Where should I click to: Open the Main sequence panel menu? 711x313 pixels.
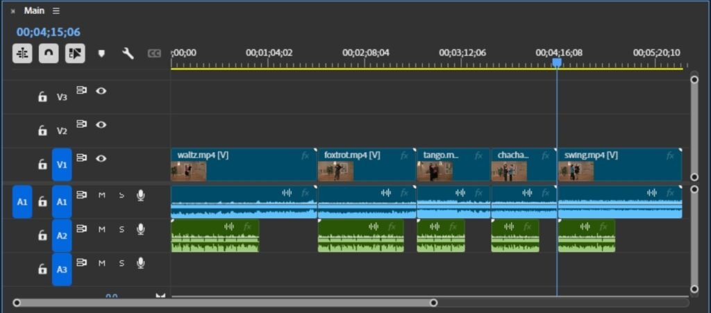coord(56,11)
